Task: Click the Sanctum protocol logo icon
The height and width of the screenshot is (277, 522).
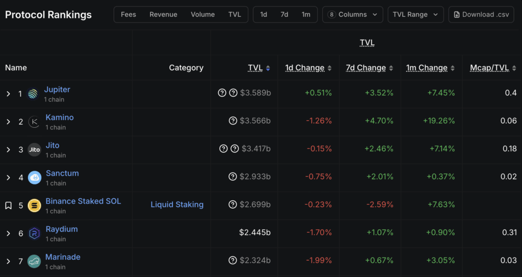Action: tap(34, 178)
